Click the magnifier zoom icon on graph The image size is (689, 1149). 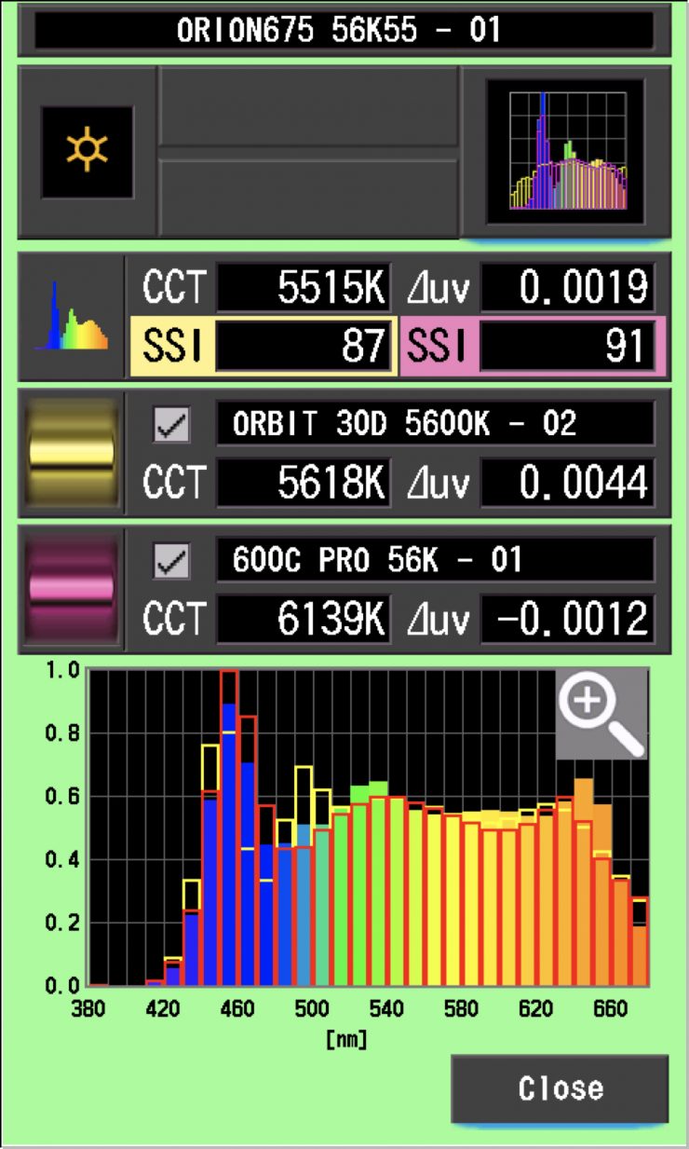(x=601, y=713)
